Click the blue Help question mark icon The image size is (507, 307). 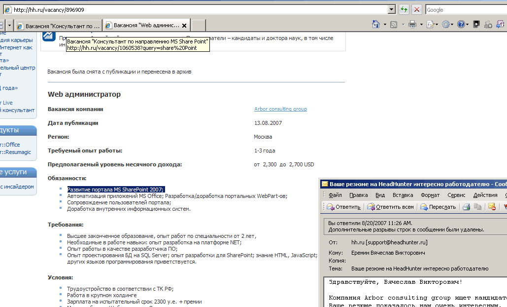point(461,24)
